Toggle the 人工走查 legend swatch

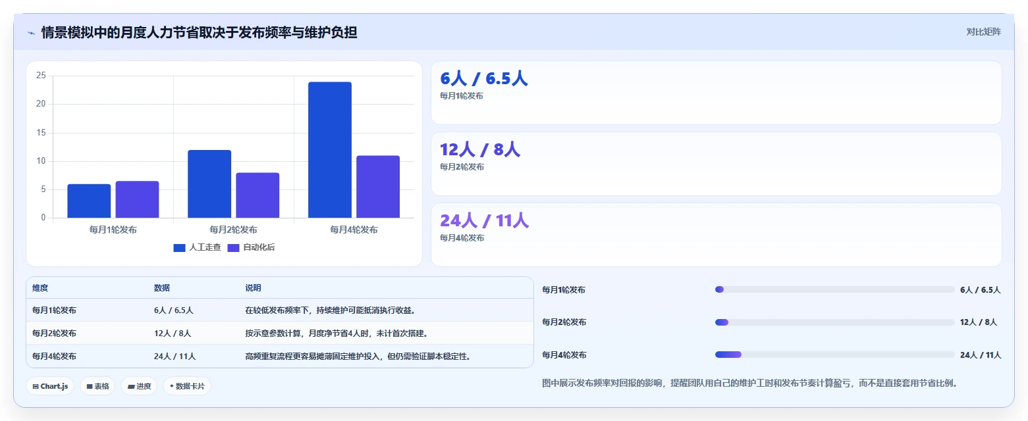180,247
